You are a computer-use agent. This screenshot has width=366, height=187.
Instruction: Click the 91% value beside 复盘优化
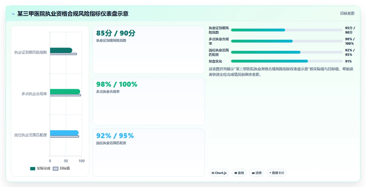click(349, 61)
